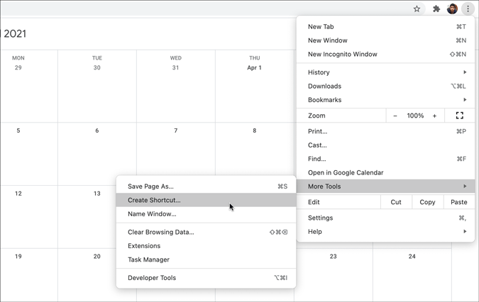Choose New Incognito Window
The width and height of the screenshot is (479, 302).
coord(385,54)
